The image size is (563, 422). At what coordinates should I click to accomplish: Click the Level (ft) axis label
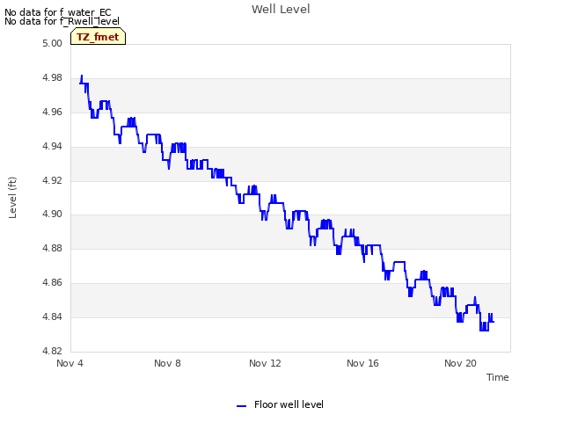point(12,197)
